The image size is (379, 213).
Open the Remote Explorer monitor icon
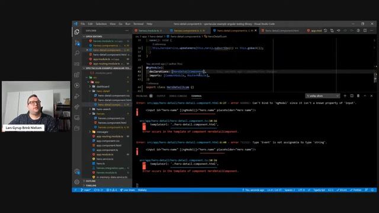point(77,118)
